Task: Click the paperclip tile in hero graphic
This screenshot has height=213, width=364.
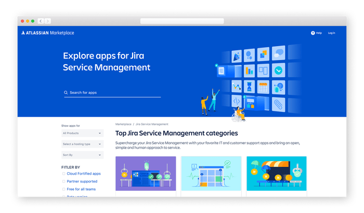Action: [x=278, y=104]
